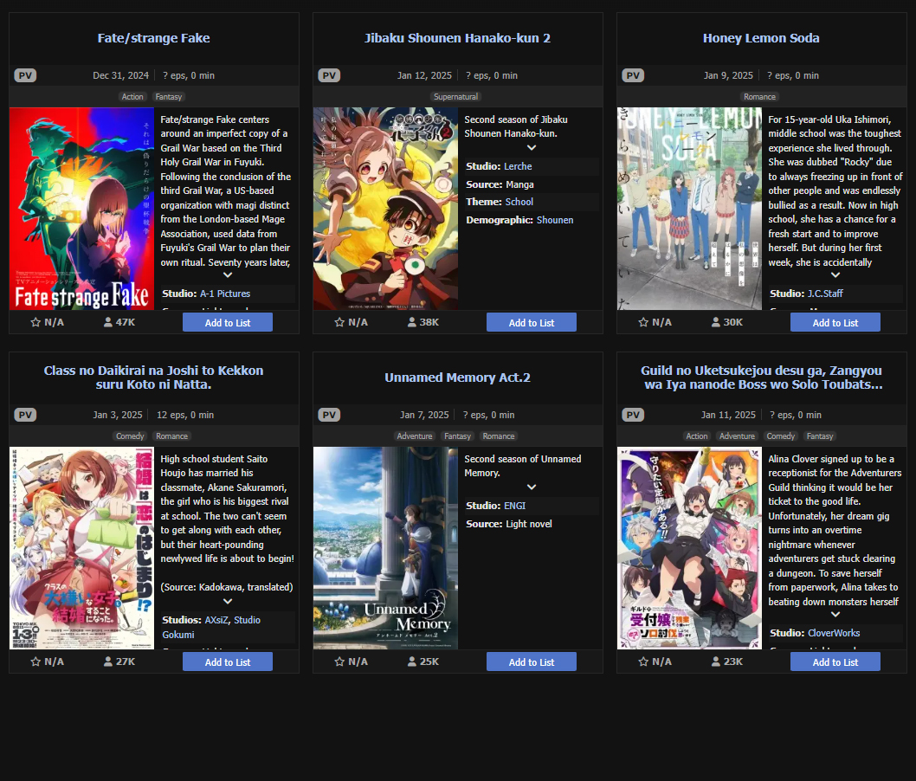The height and width of the screenshot is (781, 916).
Task: Click the members icon on Fate/strange Fake card
Action: coord(108,322)
